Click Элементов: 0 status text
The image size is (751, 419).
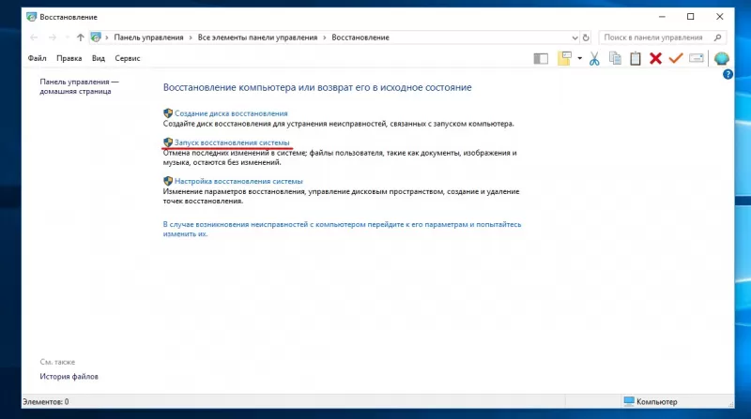click(45, 402)
